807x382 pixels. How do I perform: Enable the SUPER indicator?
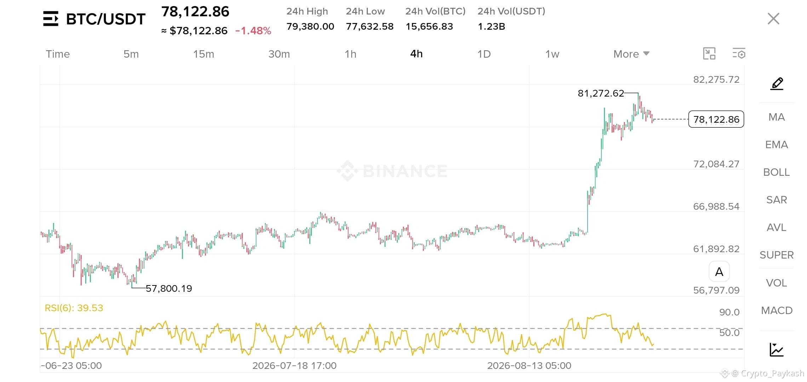(x=777, y=255)
